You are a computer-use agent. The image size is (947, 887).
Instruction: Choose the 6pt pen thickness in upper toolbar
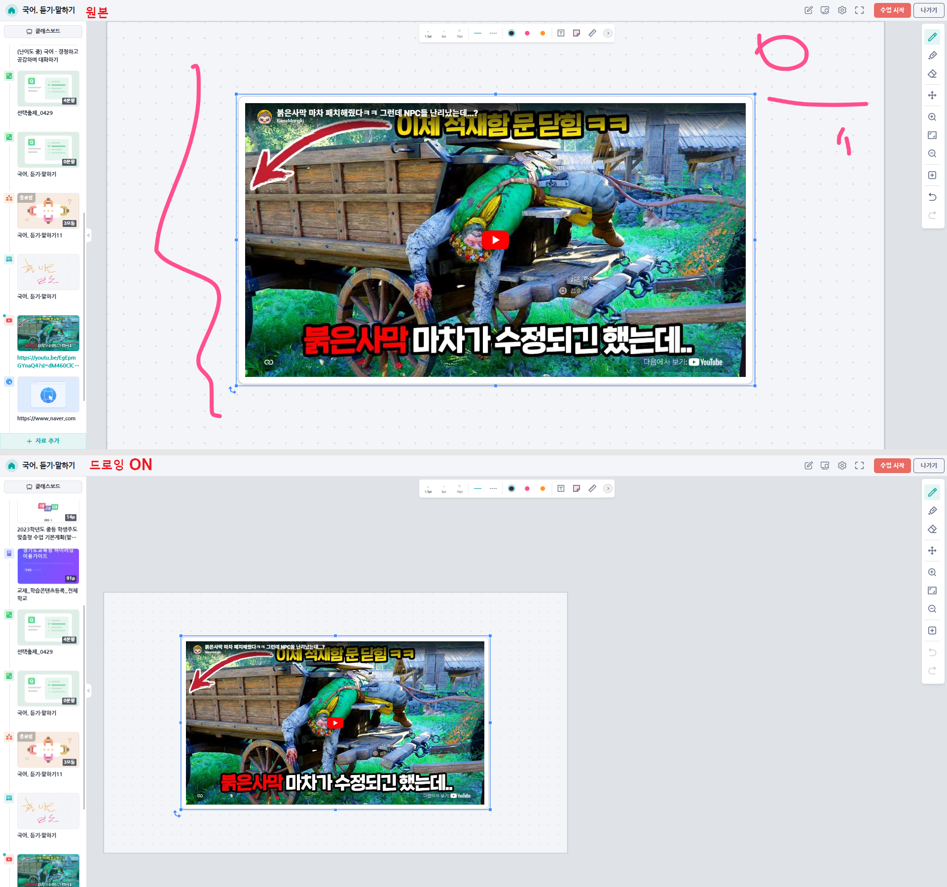[x=444, y=34]
